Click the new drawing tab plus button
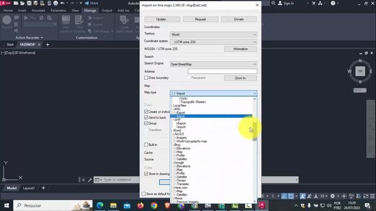The image size is (376, 211). [48, 45]
